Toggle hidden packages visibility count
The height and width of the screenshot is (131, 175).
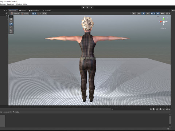coord(168,110)
